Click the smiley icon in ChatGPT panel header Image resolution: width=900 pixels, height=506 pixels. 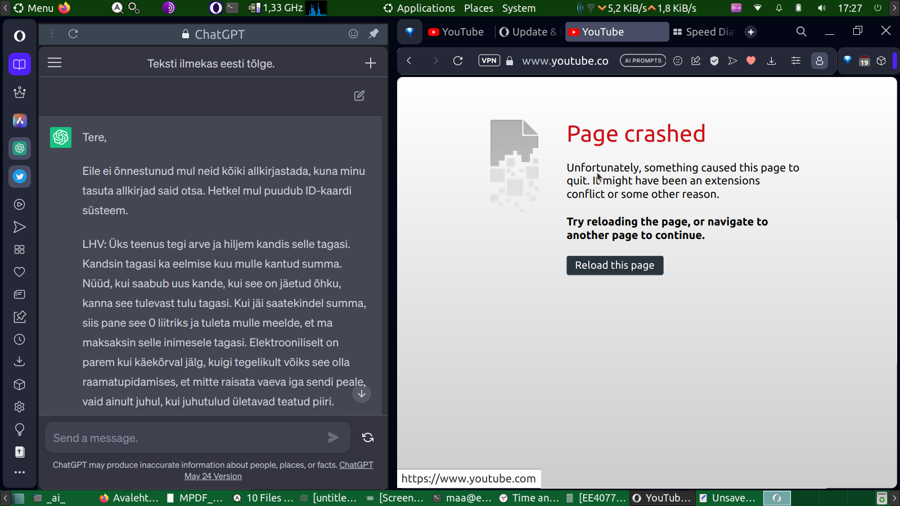tap(353, 34)
